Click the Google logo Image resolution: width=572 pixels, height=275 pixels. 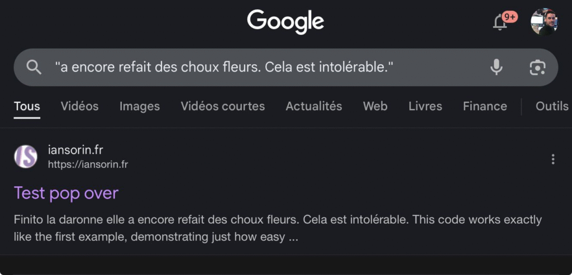[x=285, y=22]
